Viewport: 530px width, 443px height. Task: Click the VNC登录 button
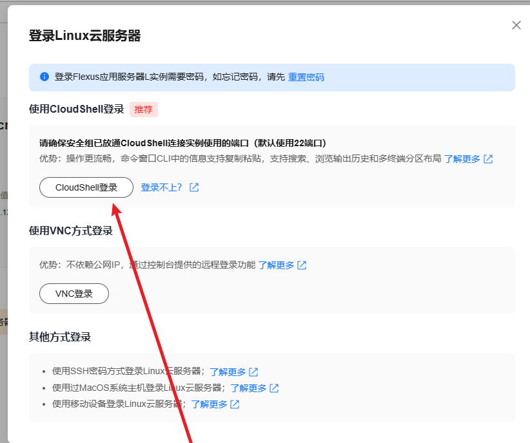[x=74, y=294]
